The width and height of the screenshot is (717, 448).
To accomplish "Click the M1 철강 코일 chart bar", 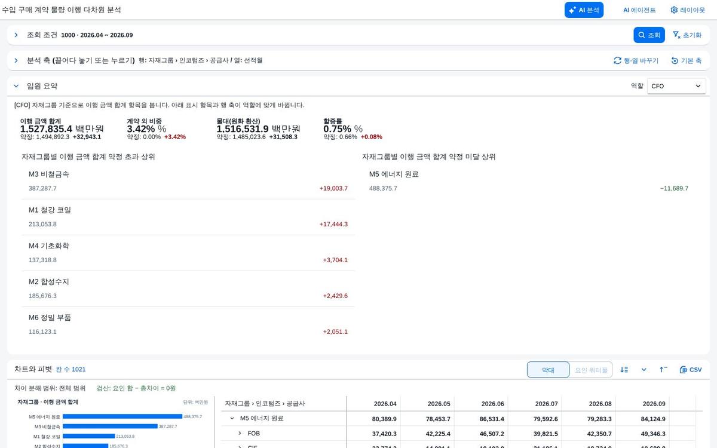I will coord(88,437).
